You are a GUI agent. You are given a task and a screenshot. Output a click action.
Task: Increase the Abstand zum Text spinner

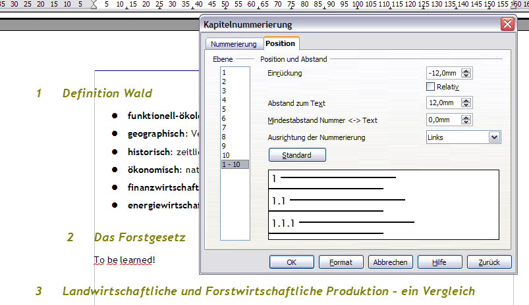(466, 101)
